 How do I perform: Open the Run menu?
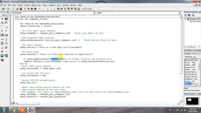[40, 5]
